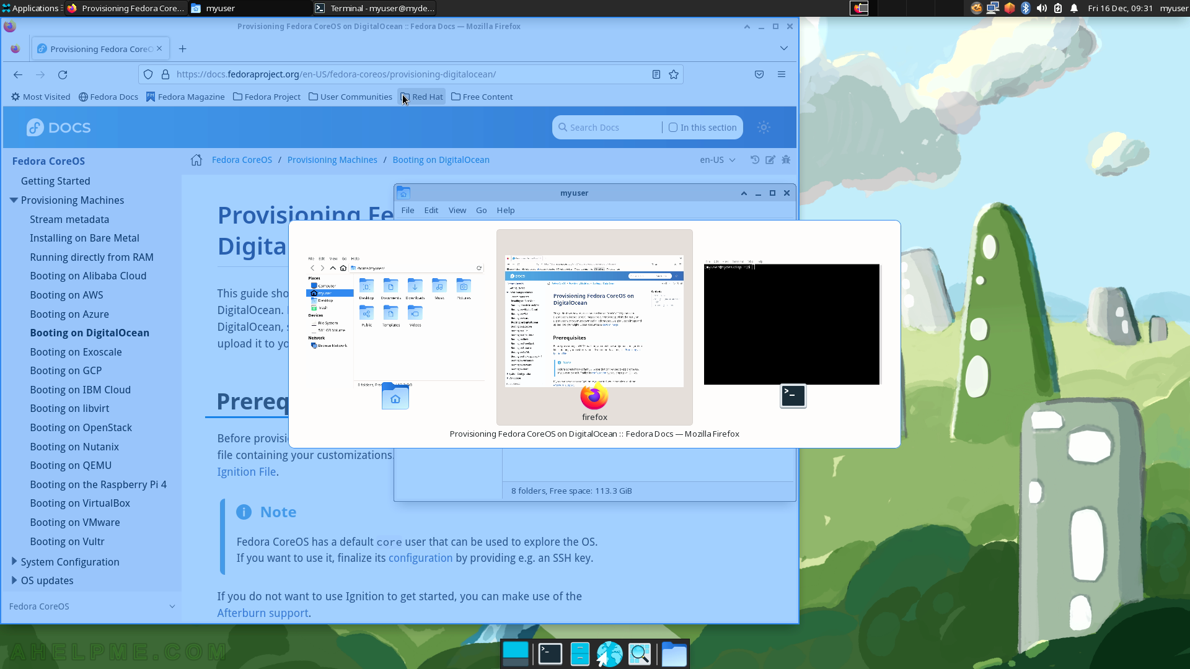This screenshot has height=669, width=1190.
Task: Open a new tab with plus button
Action: tap(182, 49)
